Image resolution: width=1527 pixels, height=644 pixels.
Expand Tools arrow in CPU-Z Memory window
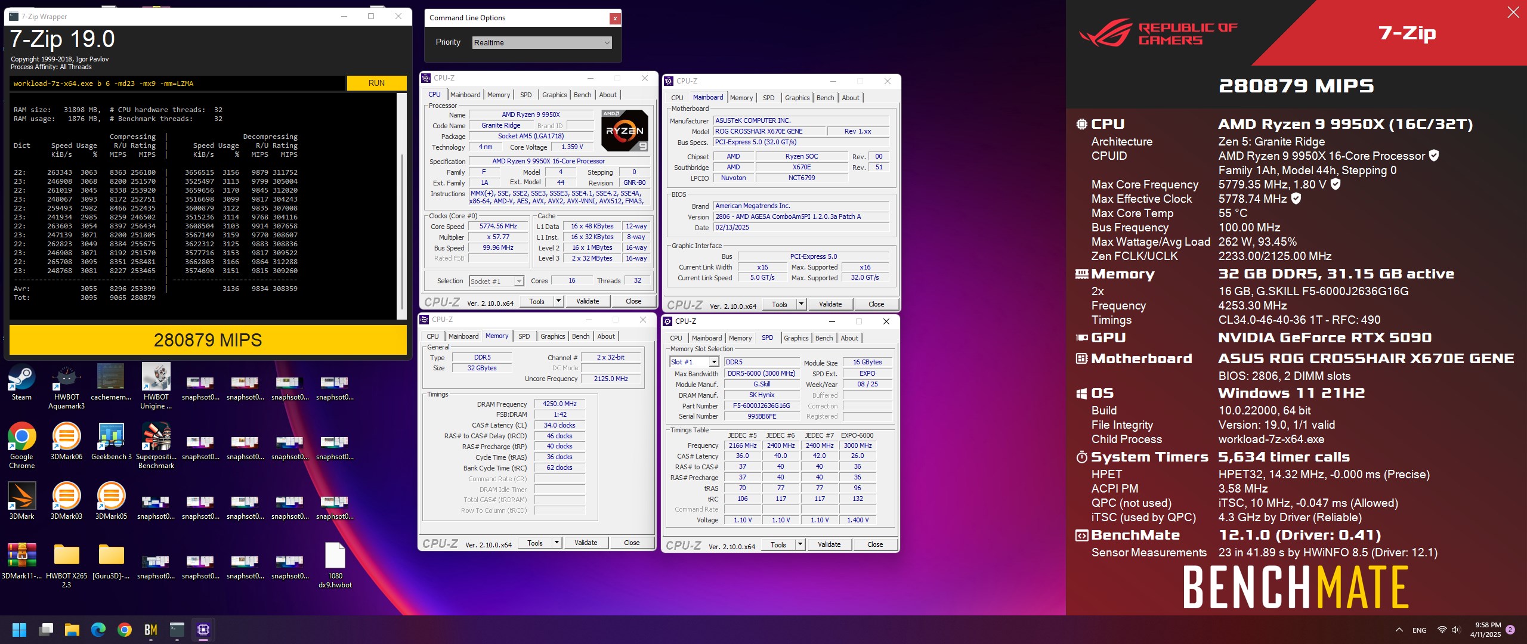tap(557, 543)
